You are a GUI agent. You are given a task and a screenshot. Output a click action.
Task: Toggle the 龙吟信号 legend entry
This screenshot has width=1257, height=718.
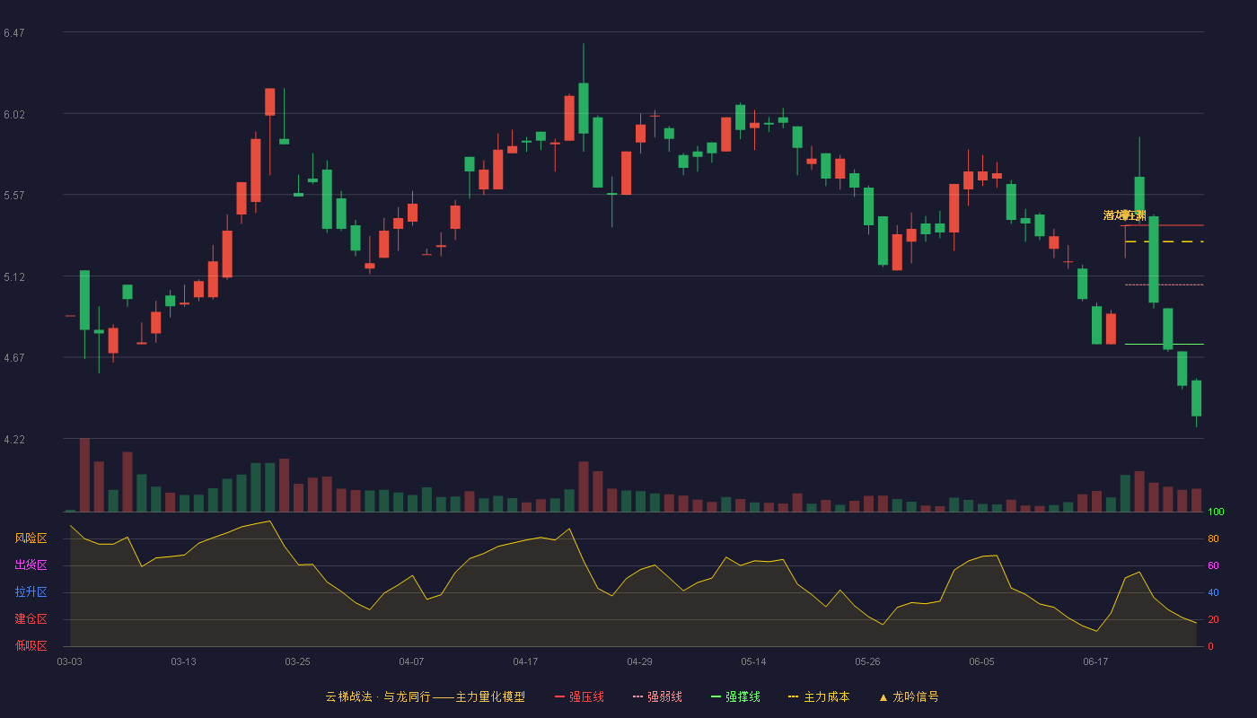pyautogui.click(x=909, y=696)
